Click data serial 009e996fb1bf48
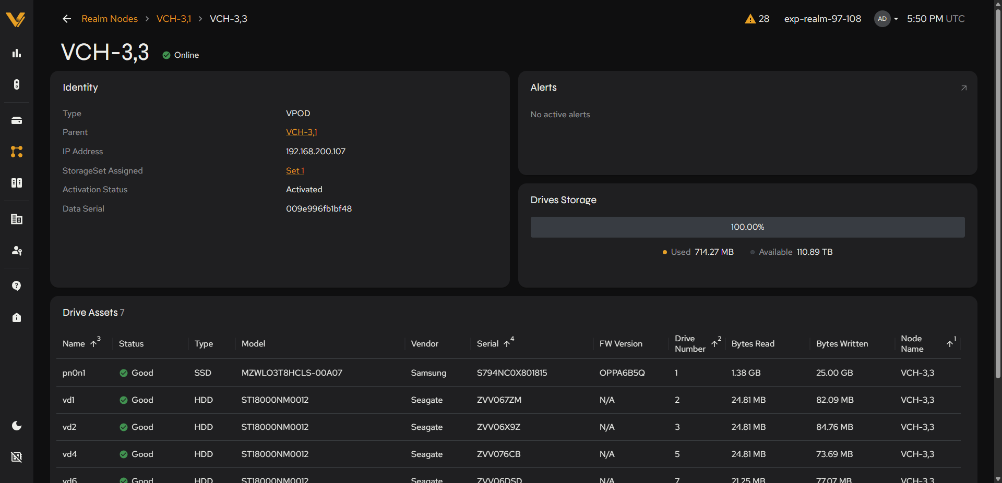 tap(319, 209)
